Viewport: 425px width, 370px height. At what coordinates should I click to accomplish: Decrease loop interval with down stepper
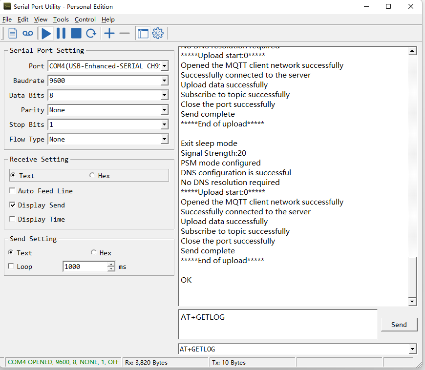point(111,269)
